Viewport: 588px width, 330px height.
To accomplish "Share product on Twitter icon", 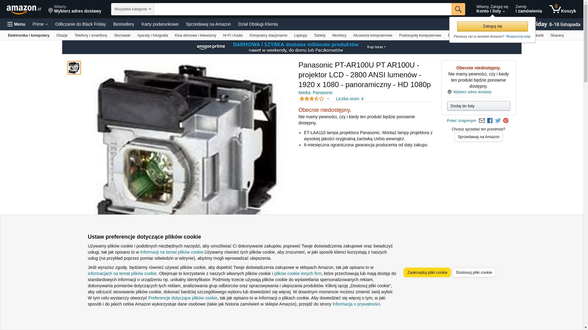I will (x=498, y=121).
